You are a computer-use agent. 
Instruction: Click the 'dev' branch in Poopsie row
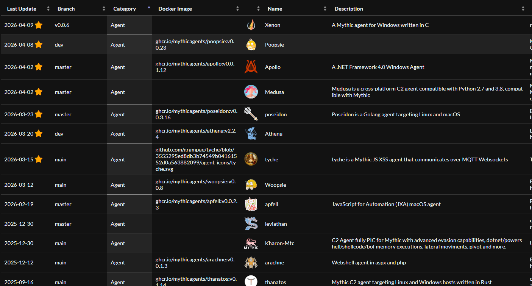(59, 45)
